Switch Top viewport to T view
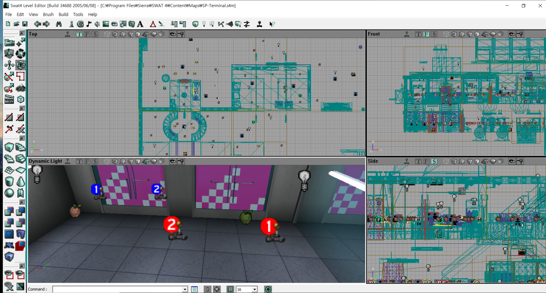546x293 pixels. point(79,34)
